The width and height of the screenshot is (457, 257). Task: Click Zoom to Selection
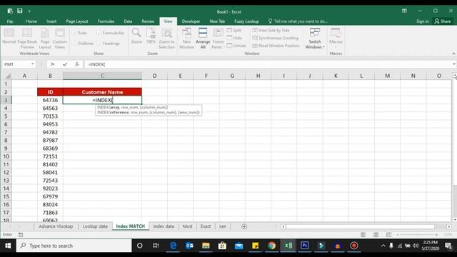pyautogui.click(x=166, y=39)
